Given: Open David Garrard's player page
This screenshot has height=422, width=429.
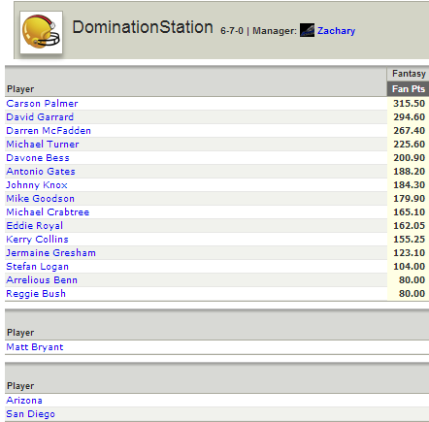Looking at the screenshot, I should [x=40, y=117].
